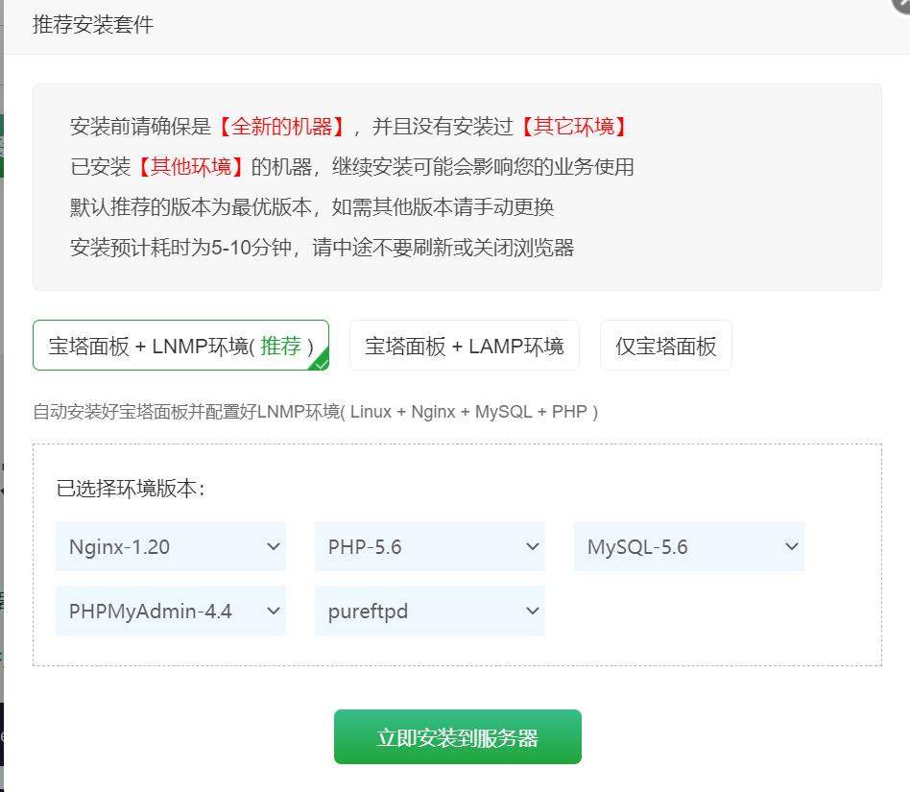
Task: Click the red 其他环境 text in second line
Action: pos(190,166)
